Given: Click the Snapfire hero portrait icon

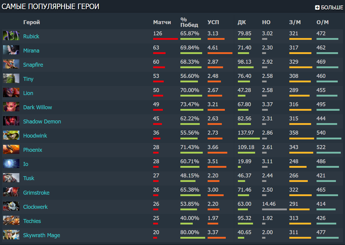Looking at the screenshot, I should 11,64.
